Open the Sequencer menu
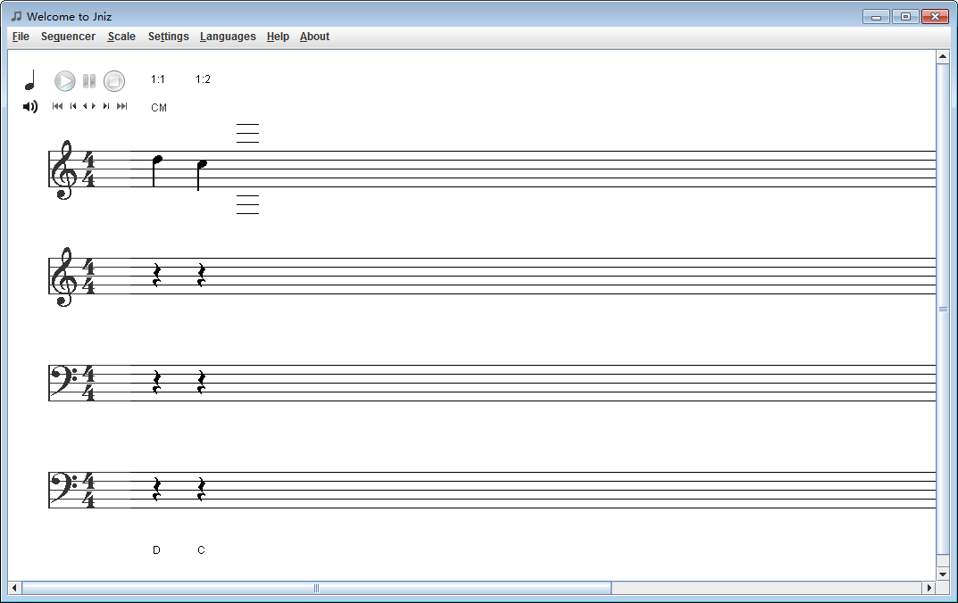 point(68,37)
